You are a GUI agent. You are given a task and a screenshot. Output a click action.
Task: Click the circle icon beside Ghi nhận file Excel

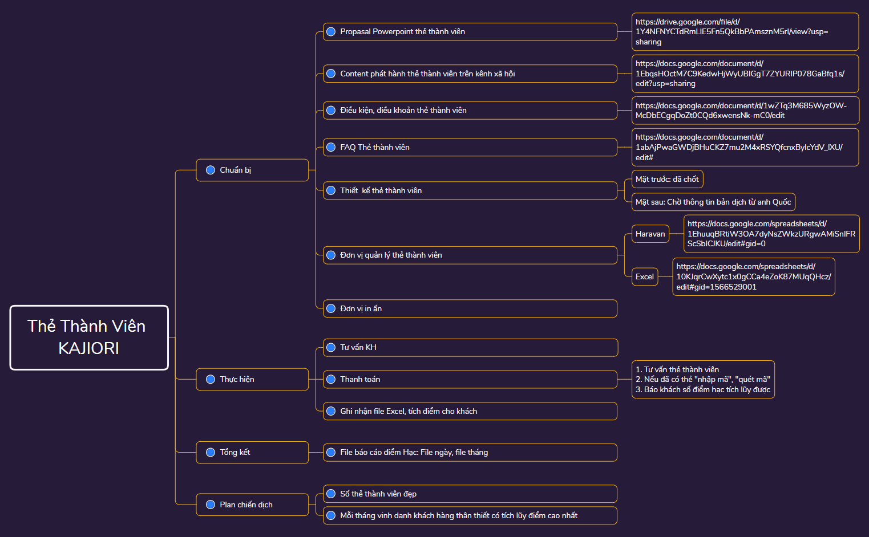(331, 411)
